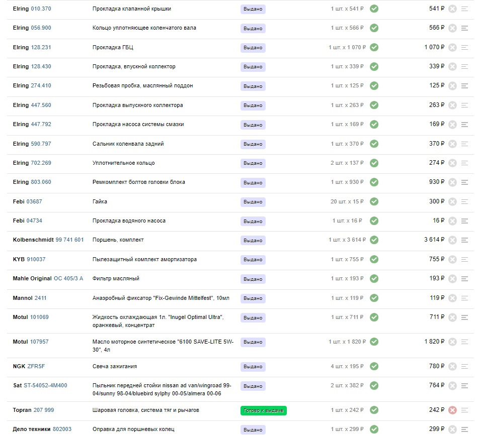
Task: Click green checkmark in Febi 04734 row
Action: click(374, 221)
